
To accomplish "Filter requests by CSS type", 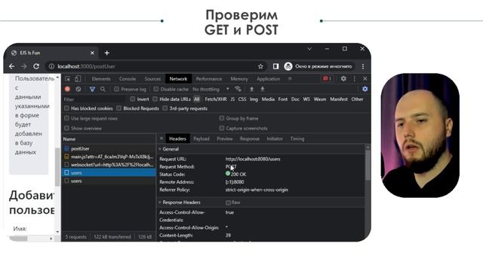I will click(242, 99).
